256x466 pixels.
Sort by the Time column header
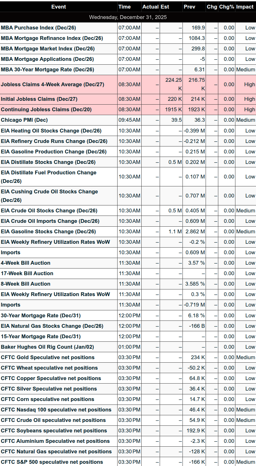point(124,7)
